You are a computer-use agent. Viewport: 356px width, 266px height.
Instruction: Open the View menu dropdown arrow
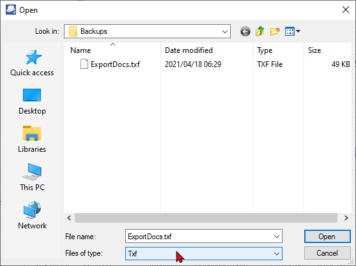click(x=298, y=31)
